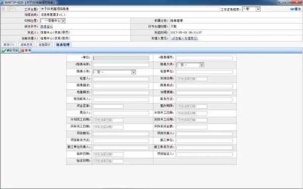
Task: Click the 实际完工日期 date field
Action: click(108, 127)
